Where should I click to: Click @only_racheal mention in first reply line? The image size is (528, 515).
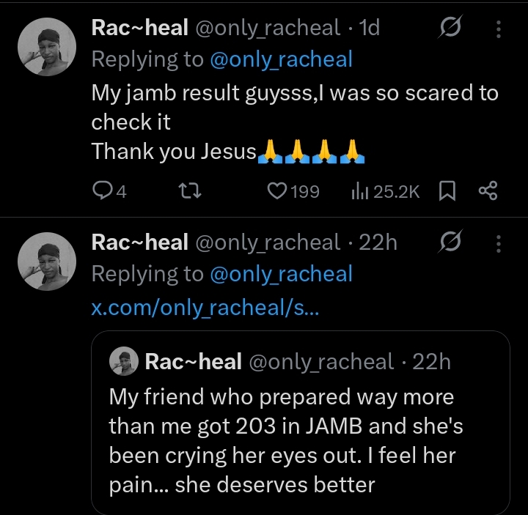pyautogui.click(x=281, y=59)
